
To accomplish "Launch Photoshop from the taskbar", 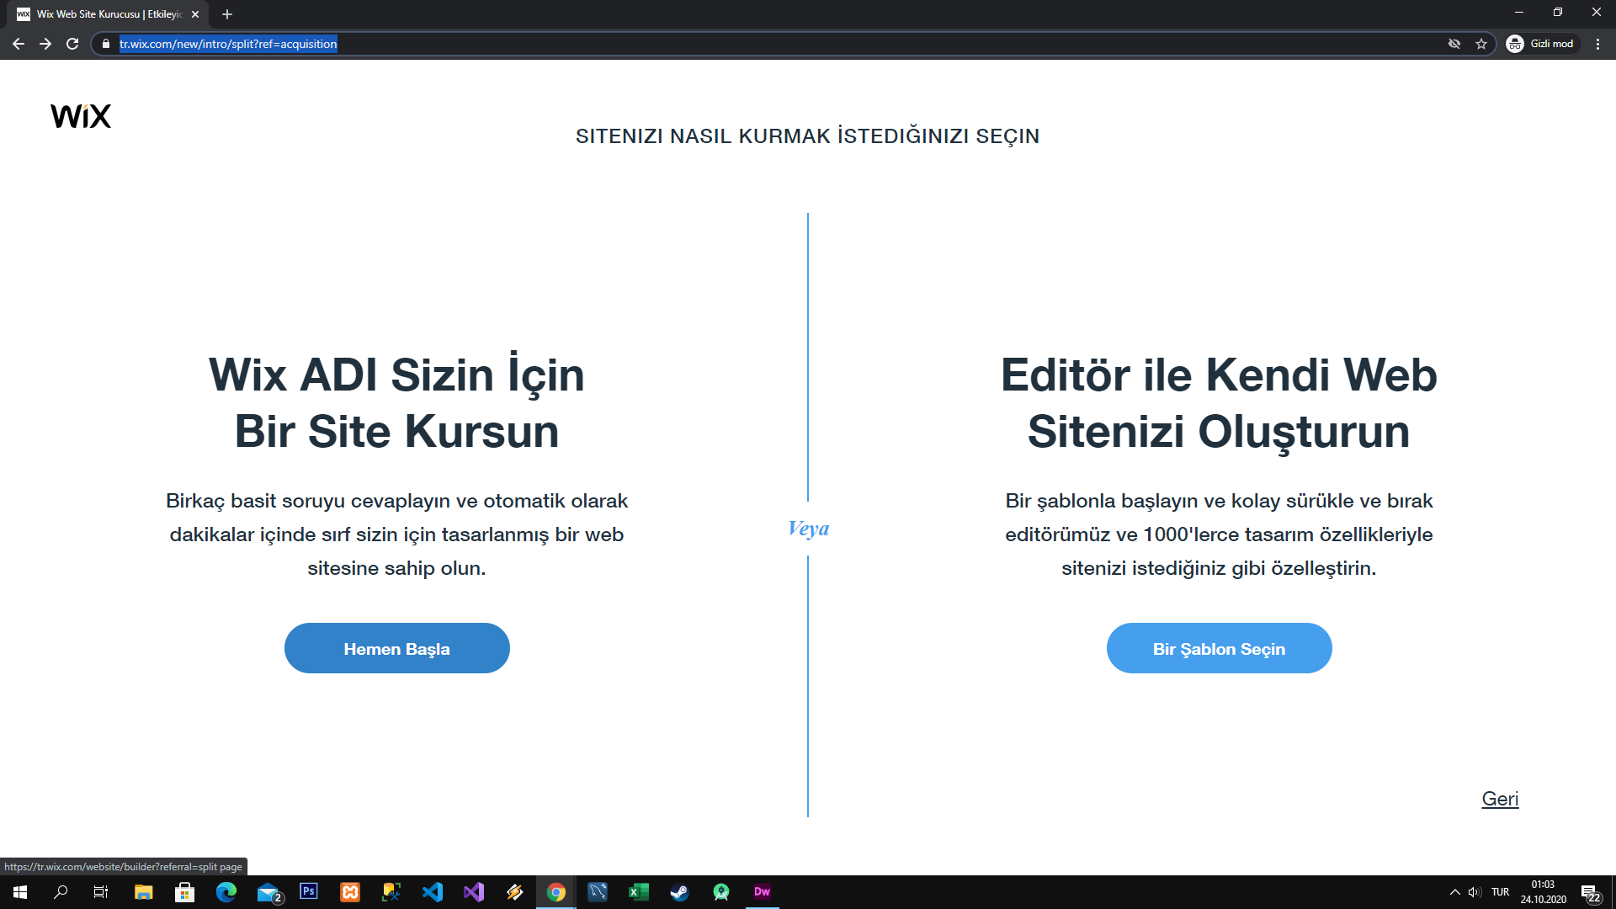I will tap(309, 891).
